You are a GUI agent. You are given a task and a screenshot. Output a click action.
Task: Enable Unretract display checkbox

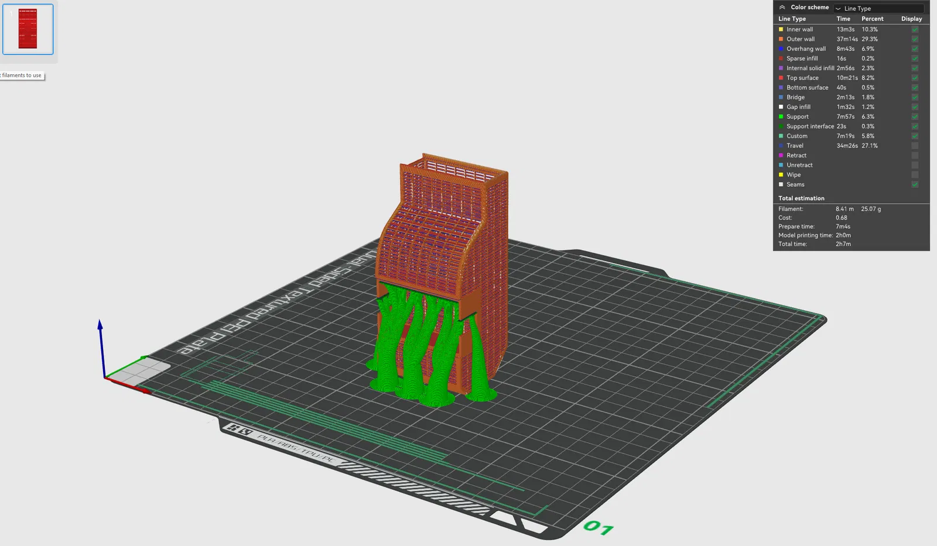tap(915, 165)
